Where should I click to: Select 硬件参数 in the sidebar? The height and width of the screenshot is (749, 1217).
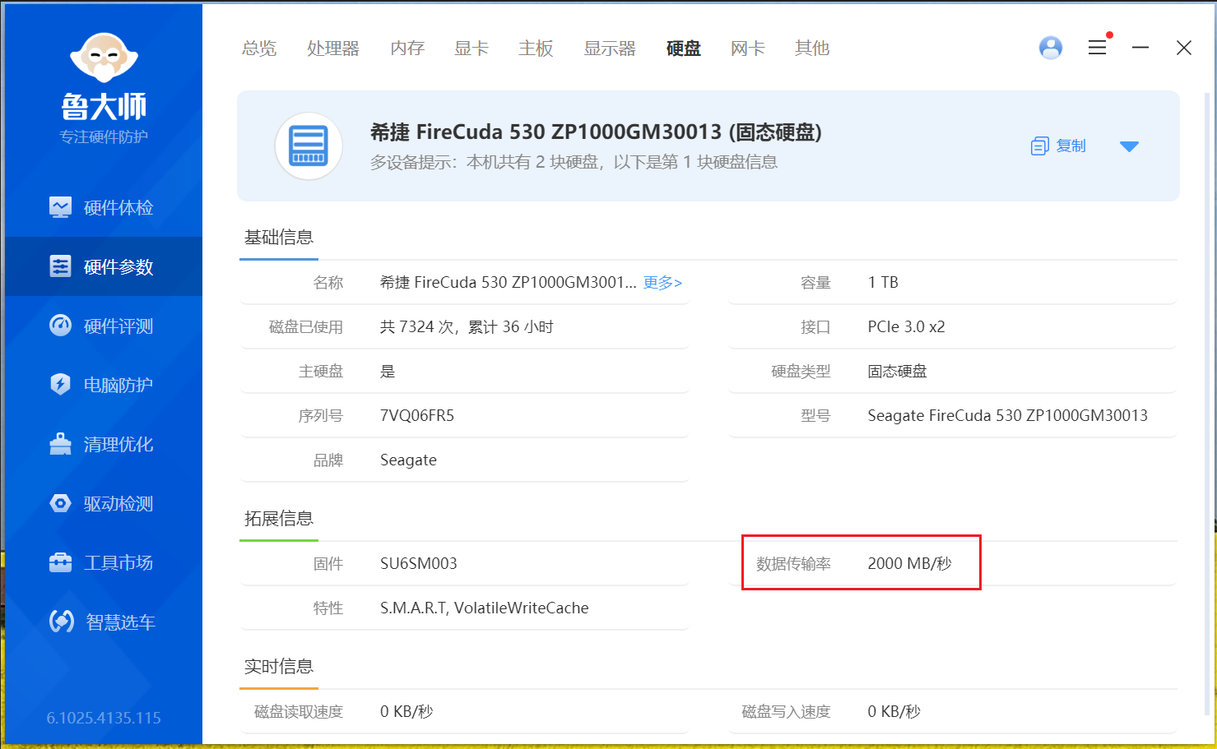[103, 266]
